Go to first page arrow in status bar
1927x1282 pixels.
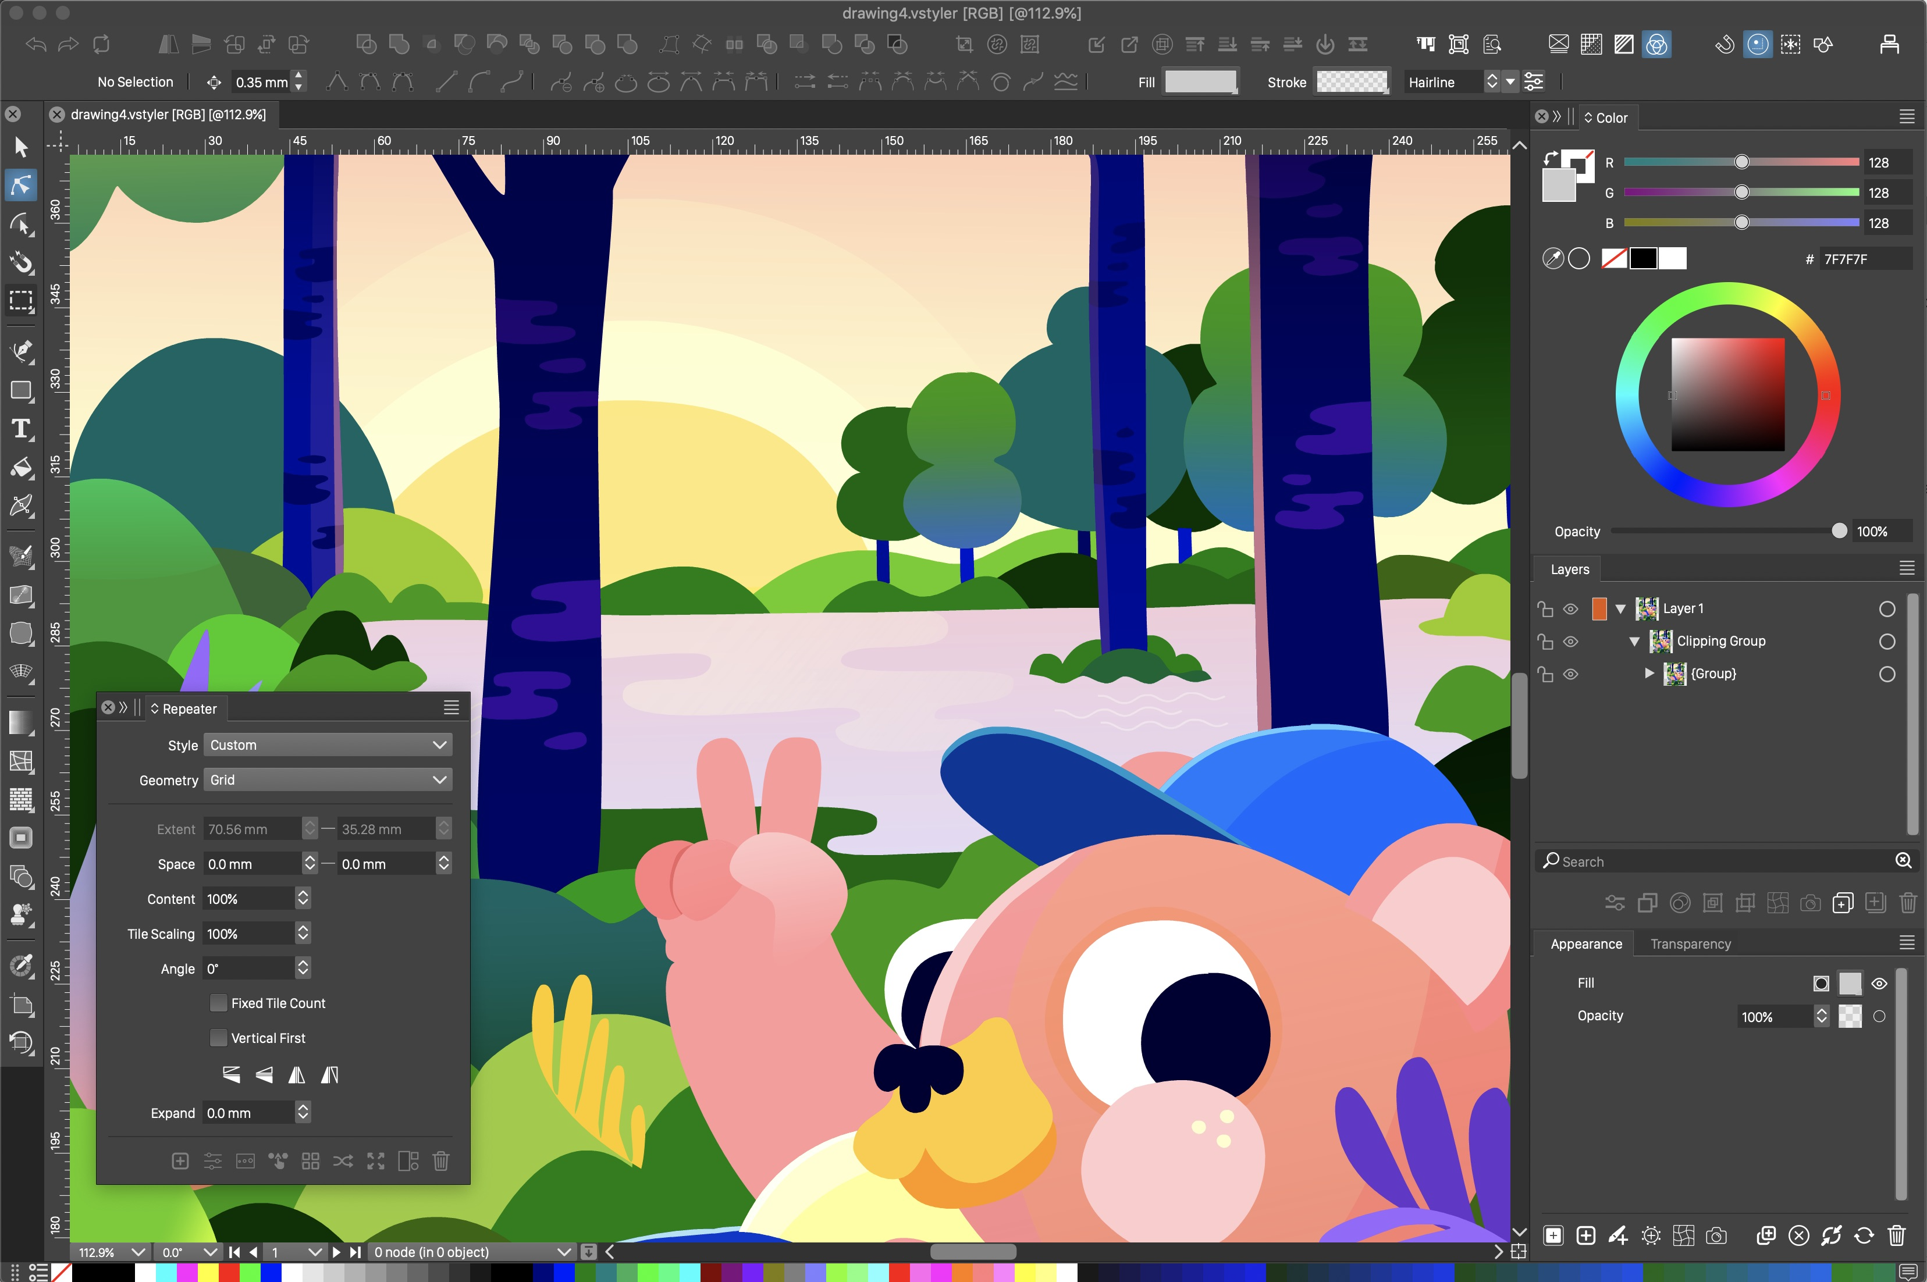tap(234, 1252)
